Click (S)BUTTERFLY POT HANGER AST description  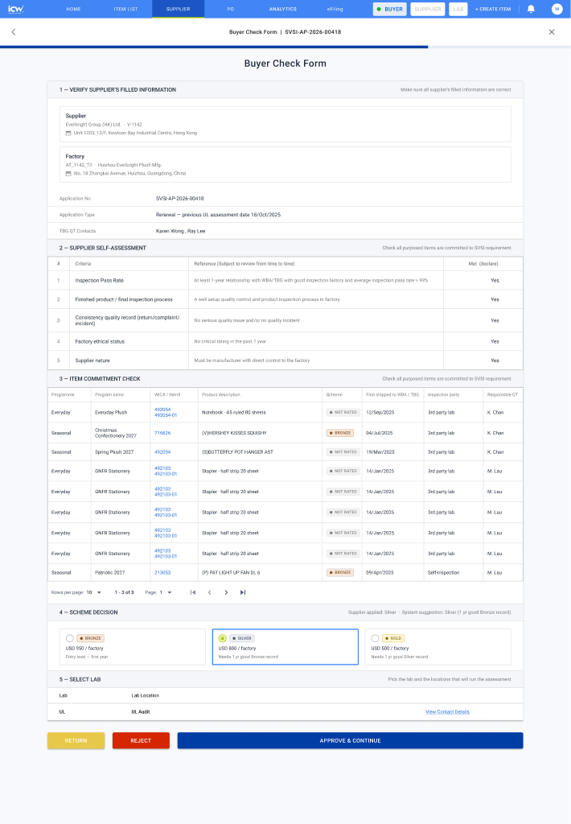(237, 452)
